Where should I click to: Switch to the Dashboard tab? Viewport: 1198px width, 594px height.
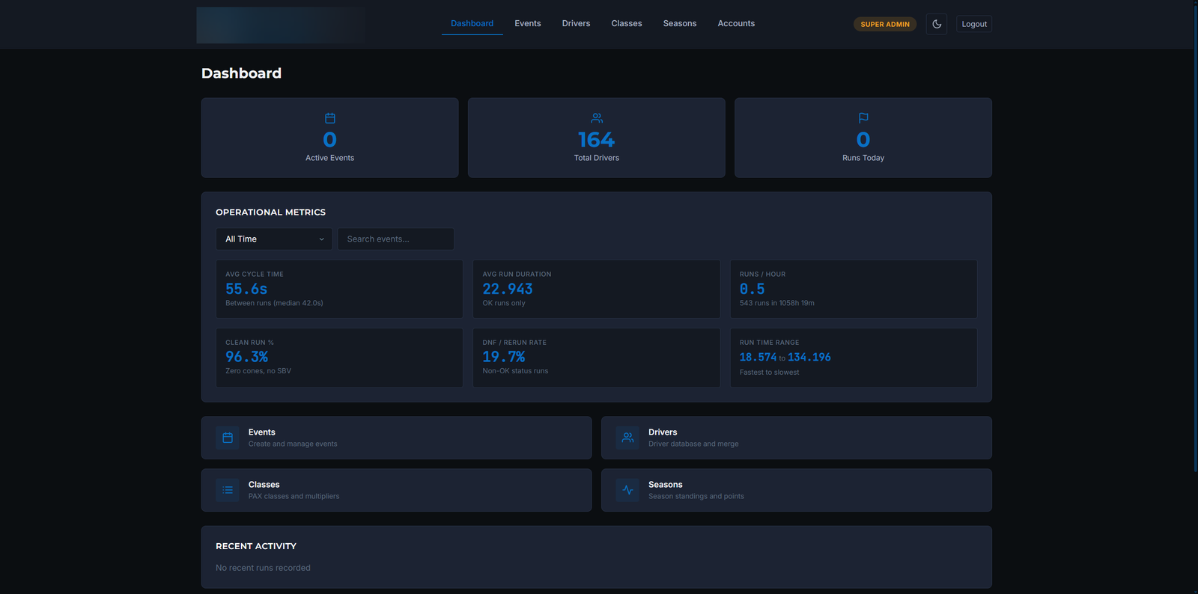pyautogui.click(x=472, y=23)
